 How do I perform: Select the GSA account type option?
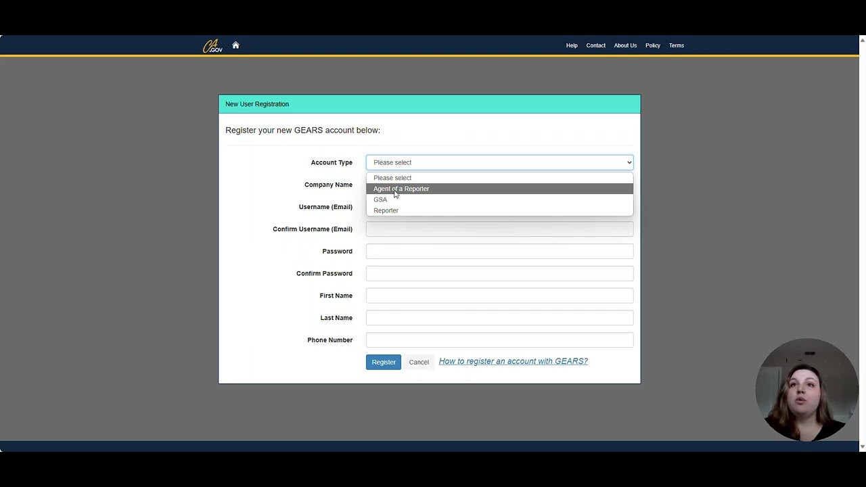(499, 200)
